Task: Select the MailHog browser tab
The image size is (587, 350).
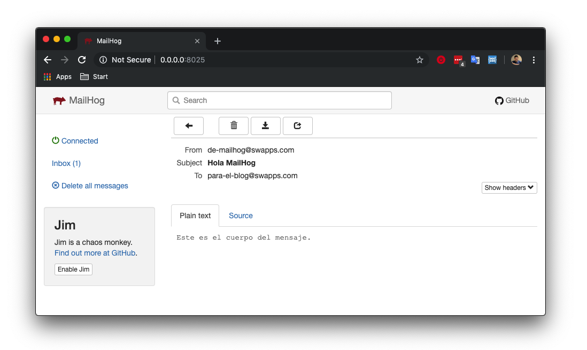Action: click(142, 41)
